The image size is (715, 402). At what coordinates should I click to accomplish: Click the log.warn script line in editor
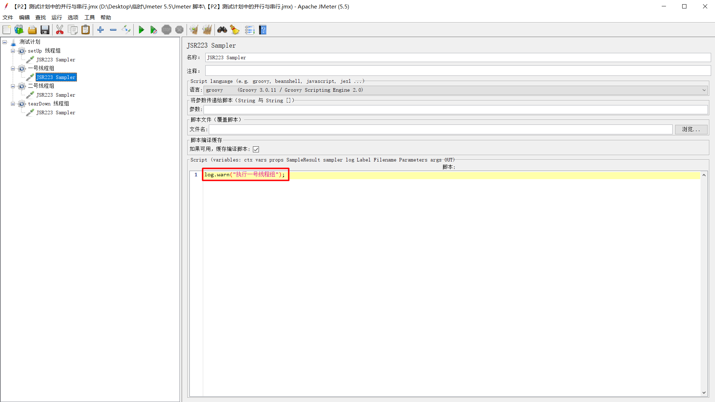click(x=245, y=175)
